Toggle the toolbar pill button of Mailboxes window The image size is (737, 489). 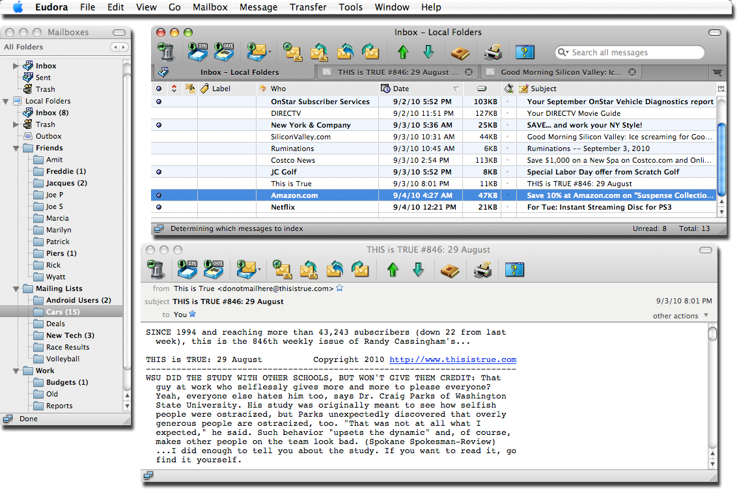point(119,33)
